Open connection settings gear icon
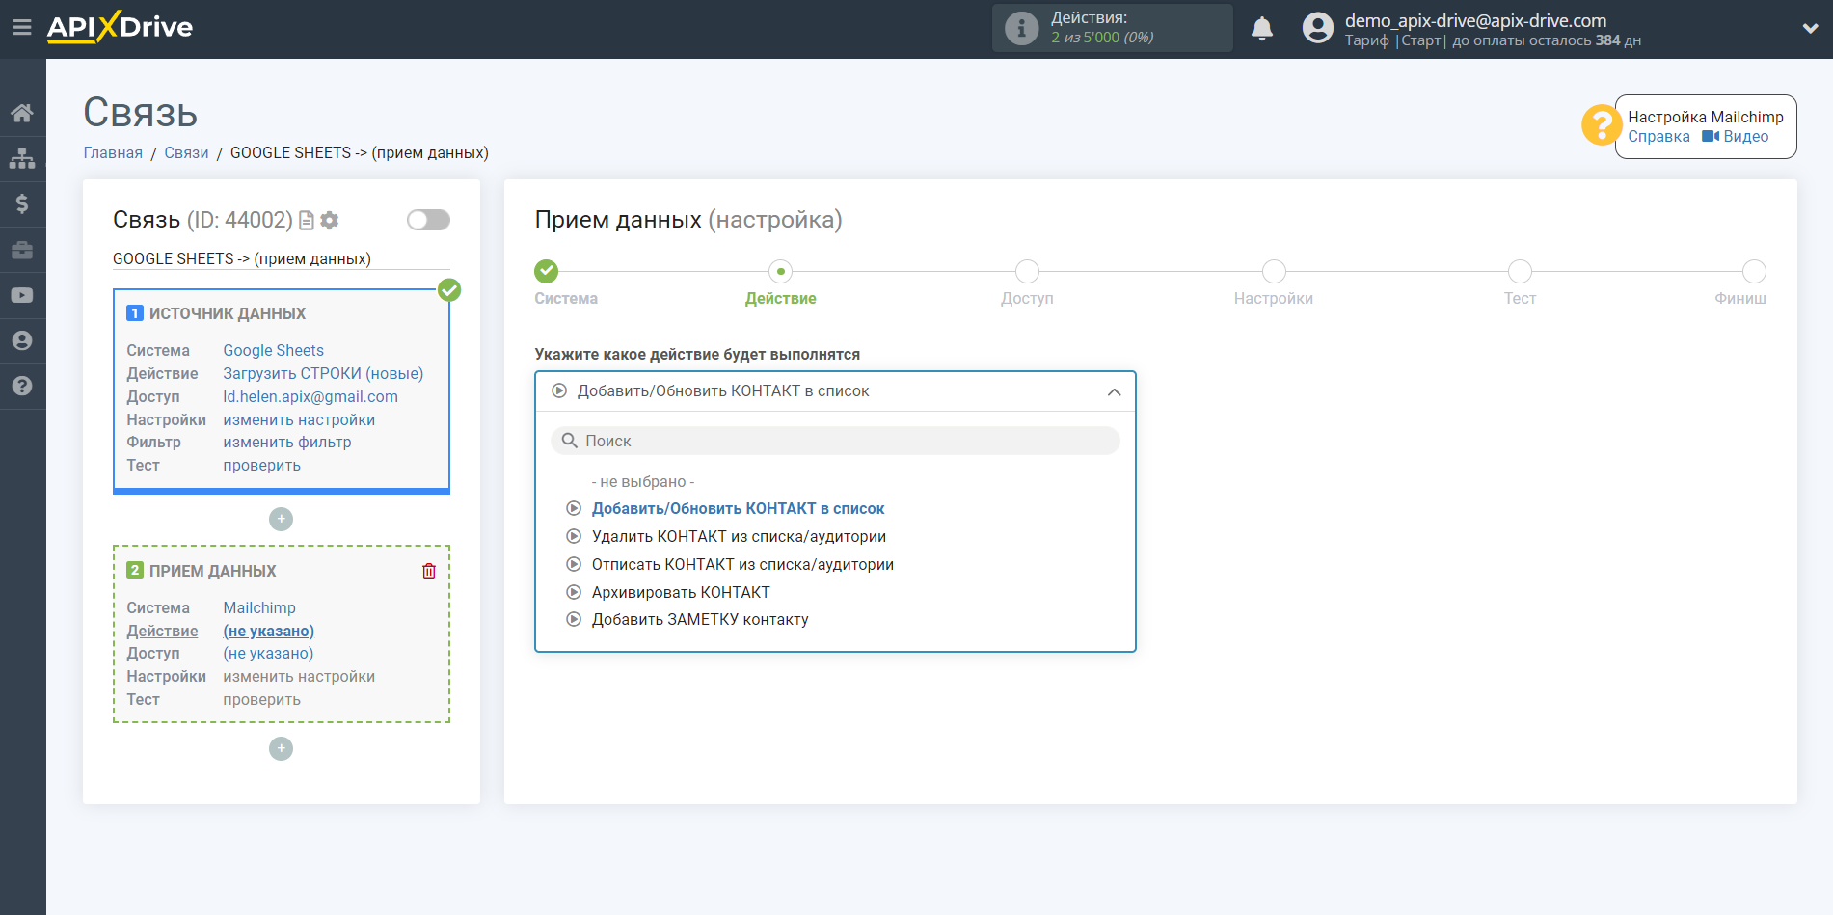The height and width of the screenshot is (915, 1833). click(330, 221)
